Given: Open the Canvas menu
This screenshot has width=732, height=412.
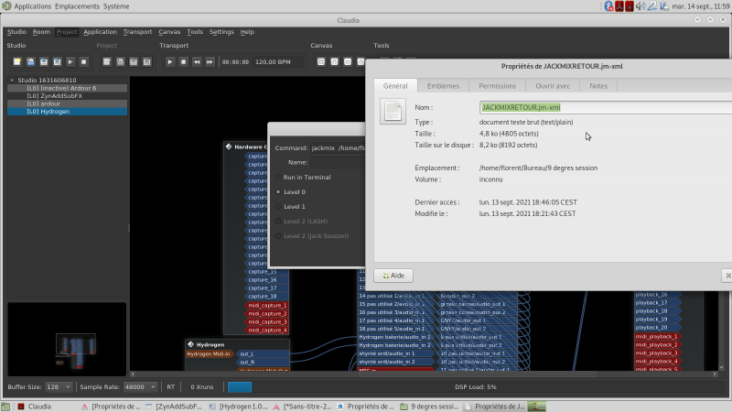Looking at the screenshot, I should pos(169,32).
